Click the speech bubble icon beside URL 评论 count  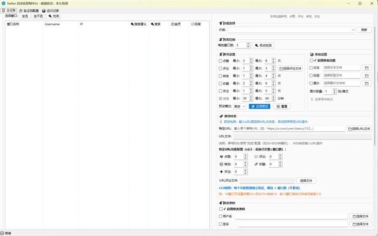256,156
